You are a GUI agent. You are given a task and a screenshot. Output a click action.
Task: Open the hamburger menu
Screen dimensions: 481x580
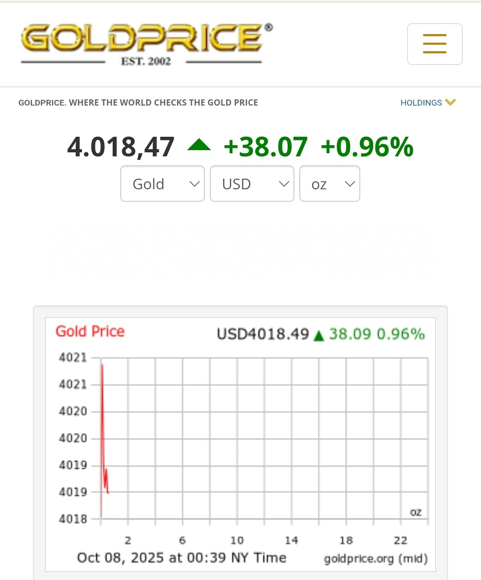pos(434,44)
